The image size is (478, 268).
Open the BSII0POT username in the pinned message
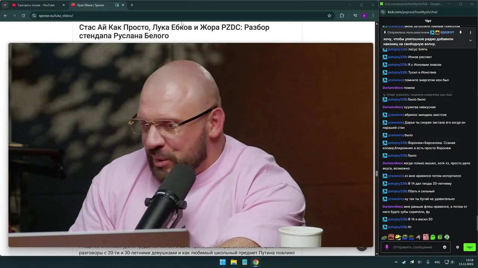[x=447, y=32]
